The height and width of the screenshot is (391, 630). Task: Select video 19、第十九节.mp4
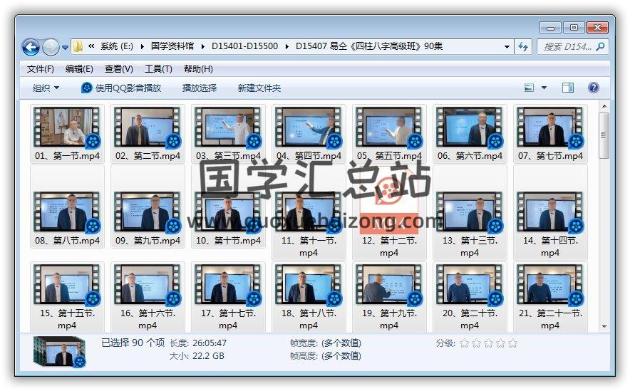pyautogui.click(x=389, y=297)
